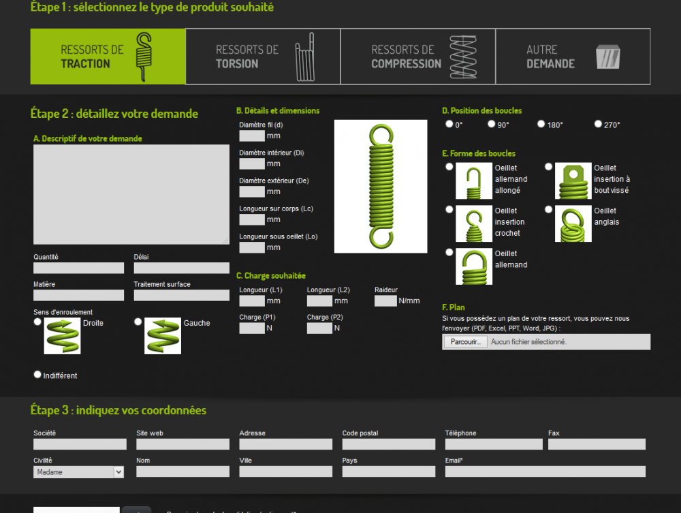The image size is (681, 513).
Task: Select the 90° loop position
Action: [x=492, y=124]
